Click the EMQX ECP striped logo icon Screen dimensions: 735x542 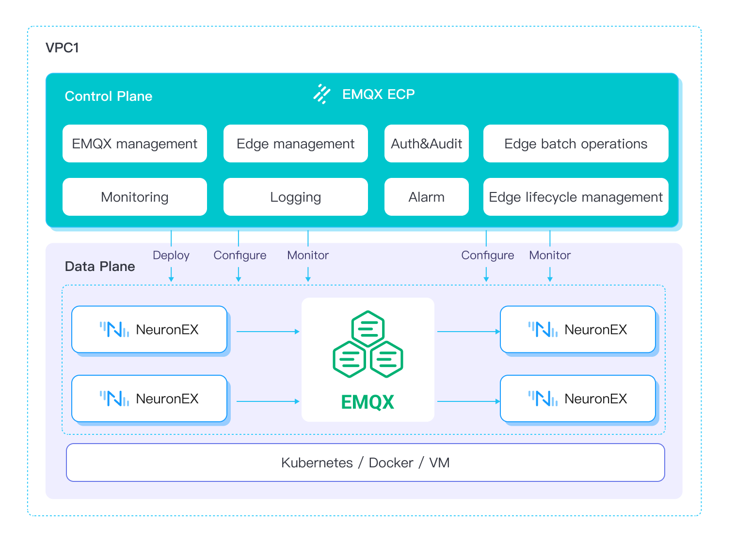pyautogui.click(x=321, y=94)
